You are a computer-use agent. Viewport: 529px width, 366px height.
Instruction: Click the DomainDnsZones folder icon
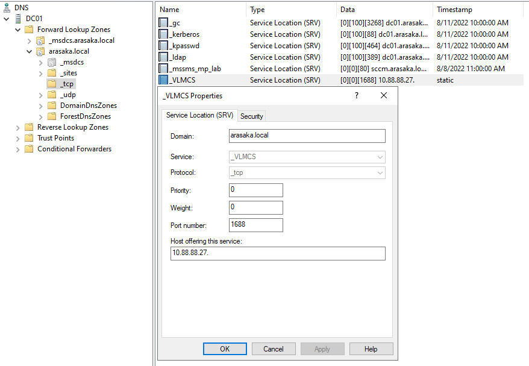52,106
